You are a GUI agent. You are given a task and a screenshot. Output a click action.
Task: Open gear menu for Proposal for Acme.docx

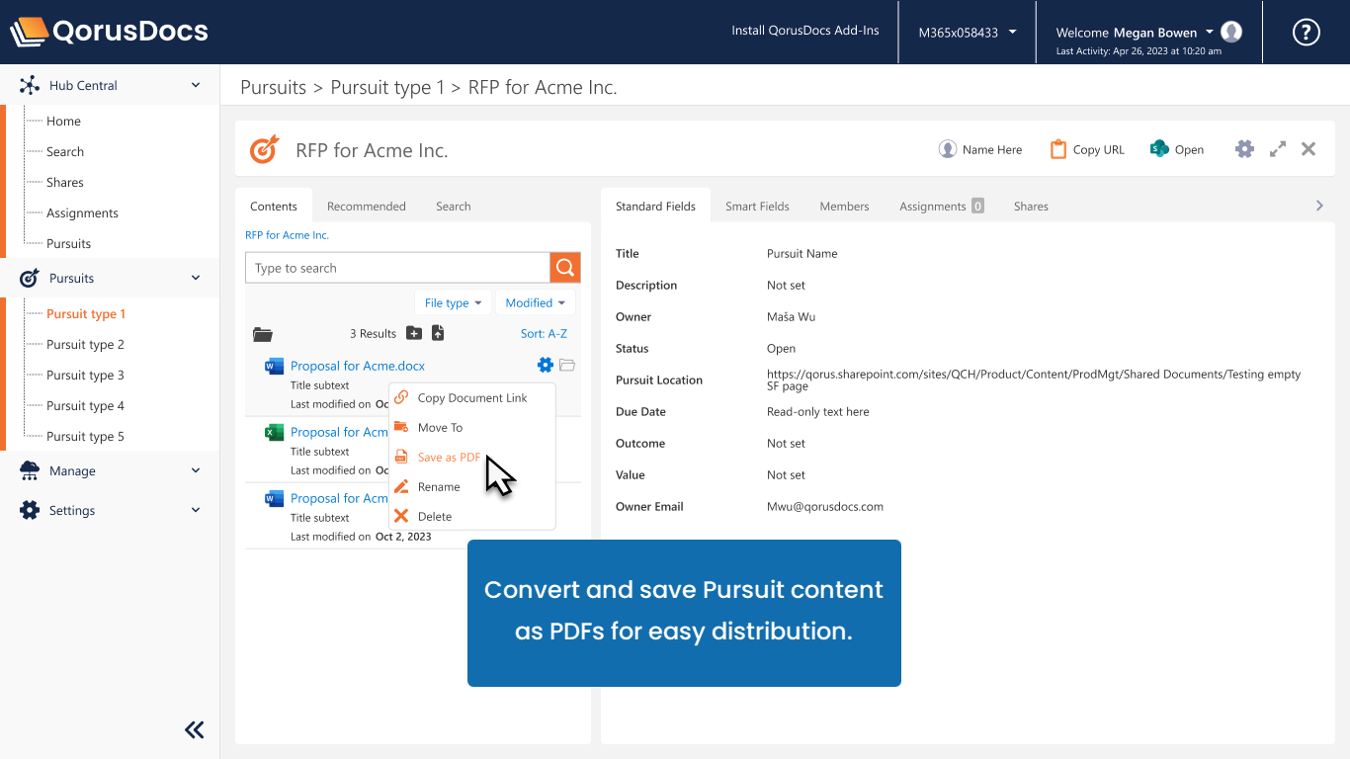545,366
